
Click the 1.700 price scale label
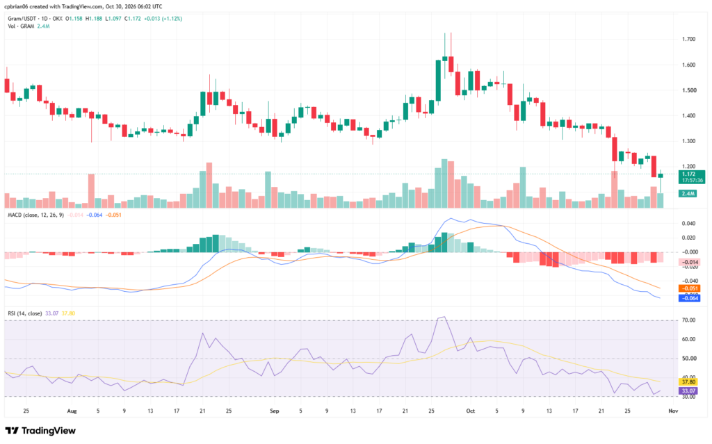[689, 40]
